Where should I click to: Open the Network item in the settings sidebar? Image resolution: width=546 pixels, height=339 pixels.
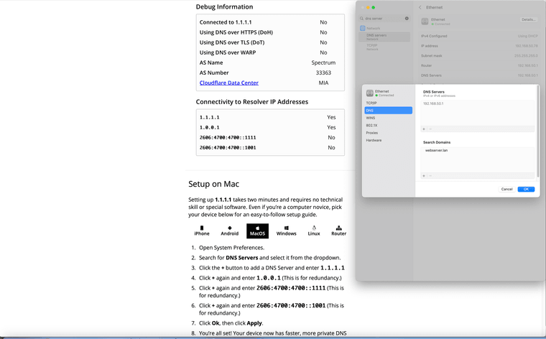click(x=384, y=28)
